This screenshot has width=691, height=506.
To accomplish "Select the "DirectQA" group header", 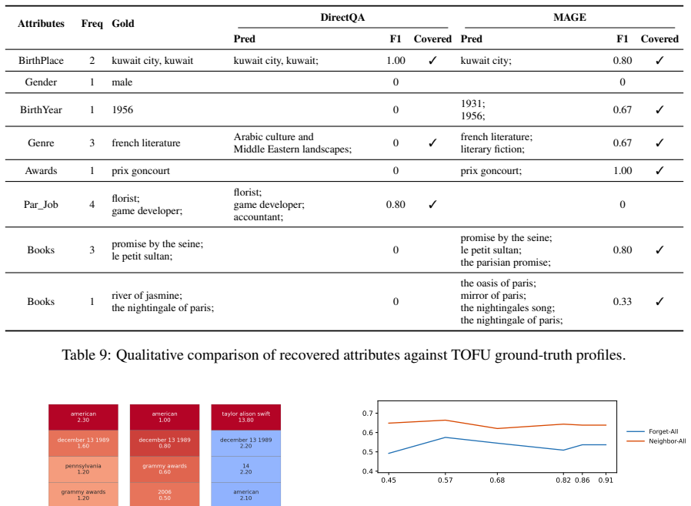I will click(x=342, y=18).
